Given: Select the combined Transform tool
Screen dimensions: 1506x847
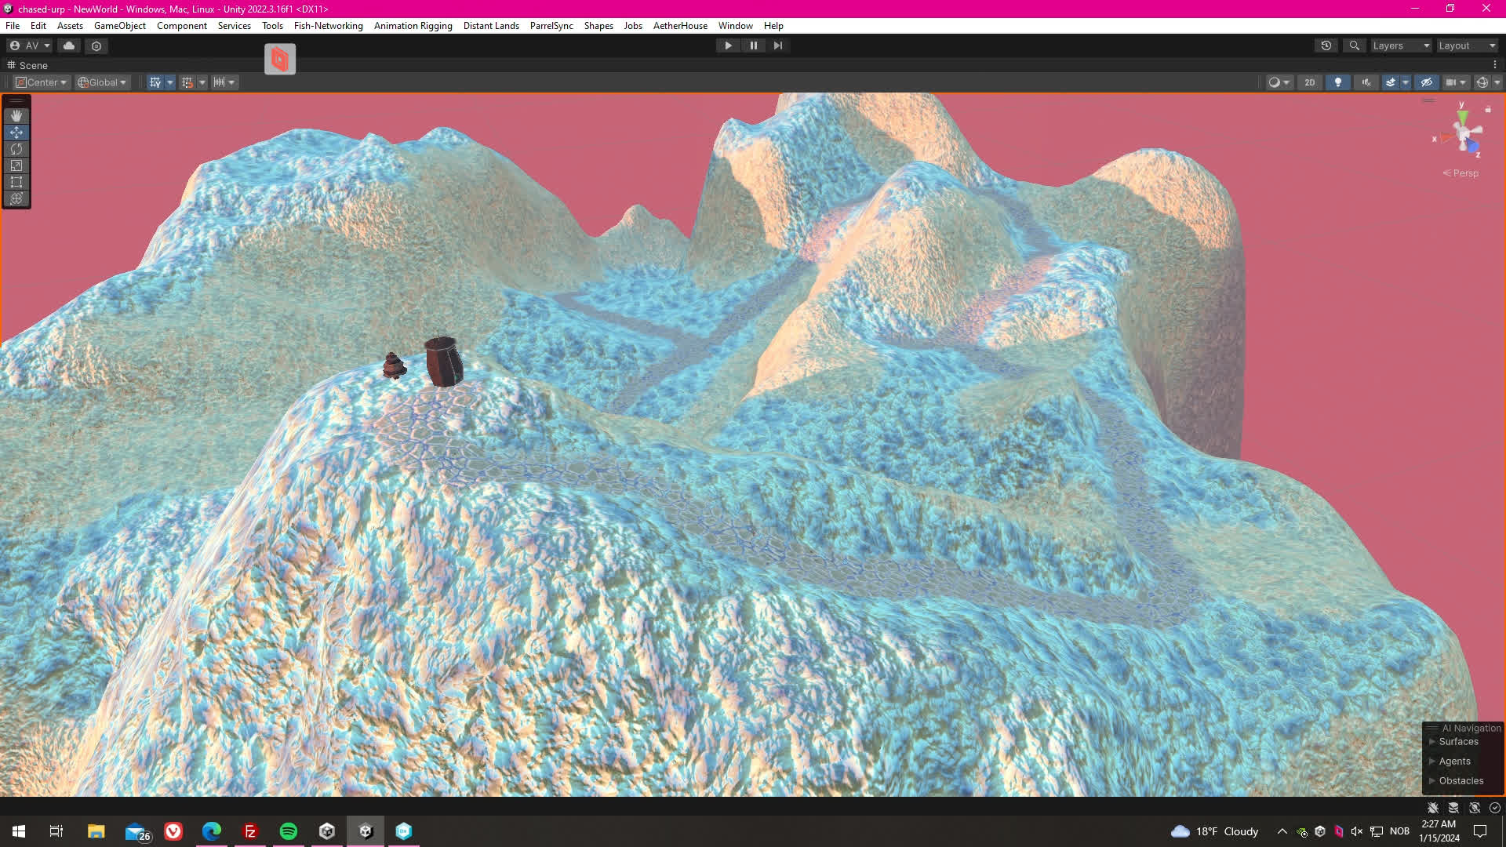Looking at the screenshot, I should click(16, 198).
